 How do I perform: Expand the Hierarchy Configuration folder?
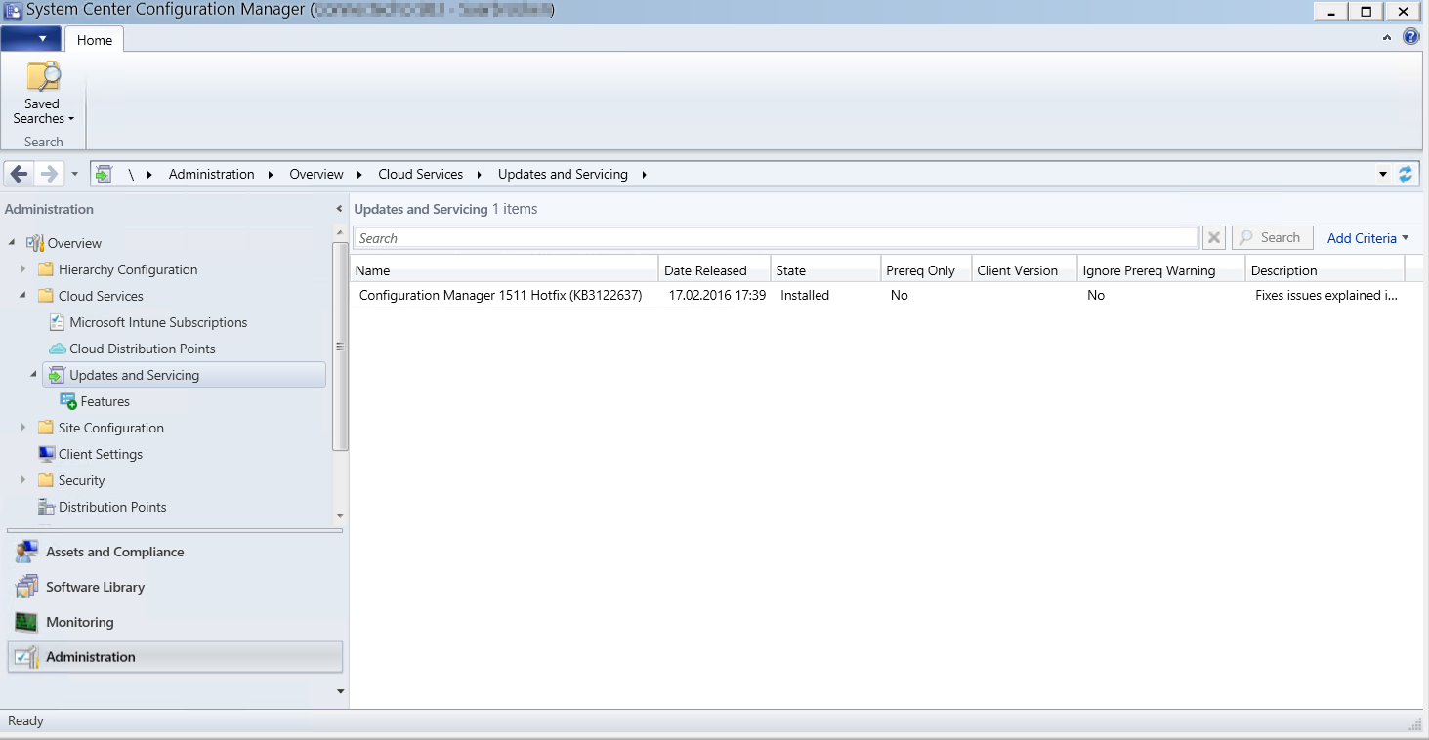click(23, 269)
